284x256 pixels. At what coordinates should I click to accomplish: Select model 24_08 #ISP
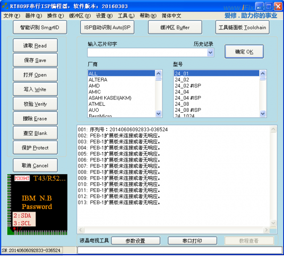[x=217, y=110]
